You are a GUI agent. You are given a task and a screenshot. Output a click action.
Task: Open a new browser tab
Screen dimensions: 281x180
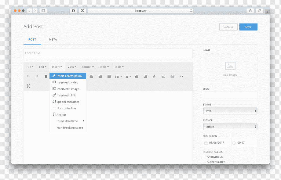(x=267, y=12)
